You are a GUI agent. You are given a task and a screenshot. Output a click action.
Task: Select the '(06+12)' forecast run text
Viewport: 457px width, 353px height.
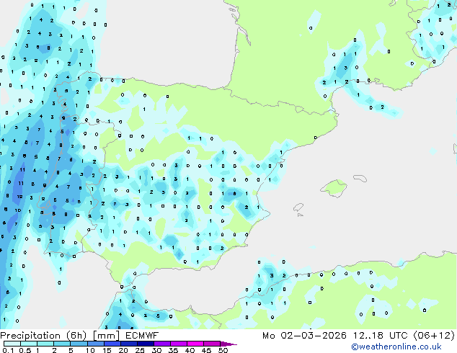pyautogui.click(x=434, y=336)
